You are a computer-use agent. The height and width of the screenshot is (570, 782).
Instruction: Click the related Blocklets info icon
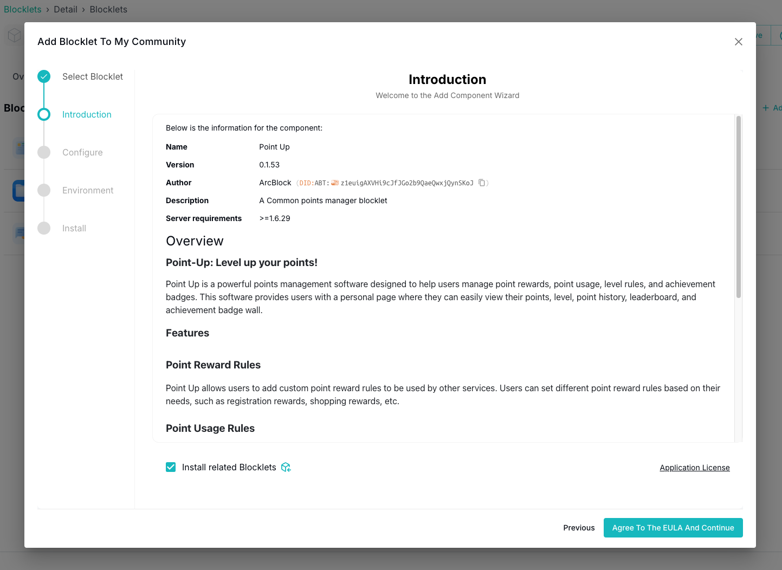click(286, 467)
